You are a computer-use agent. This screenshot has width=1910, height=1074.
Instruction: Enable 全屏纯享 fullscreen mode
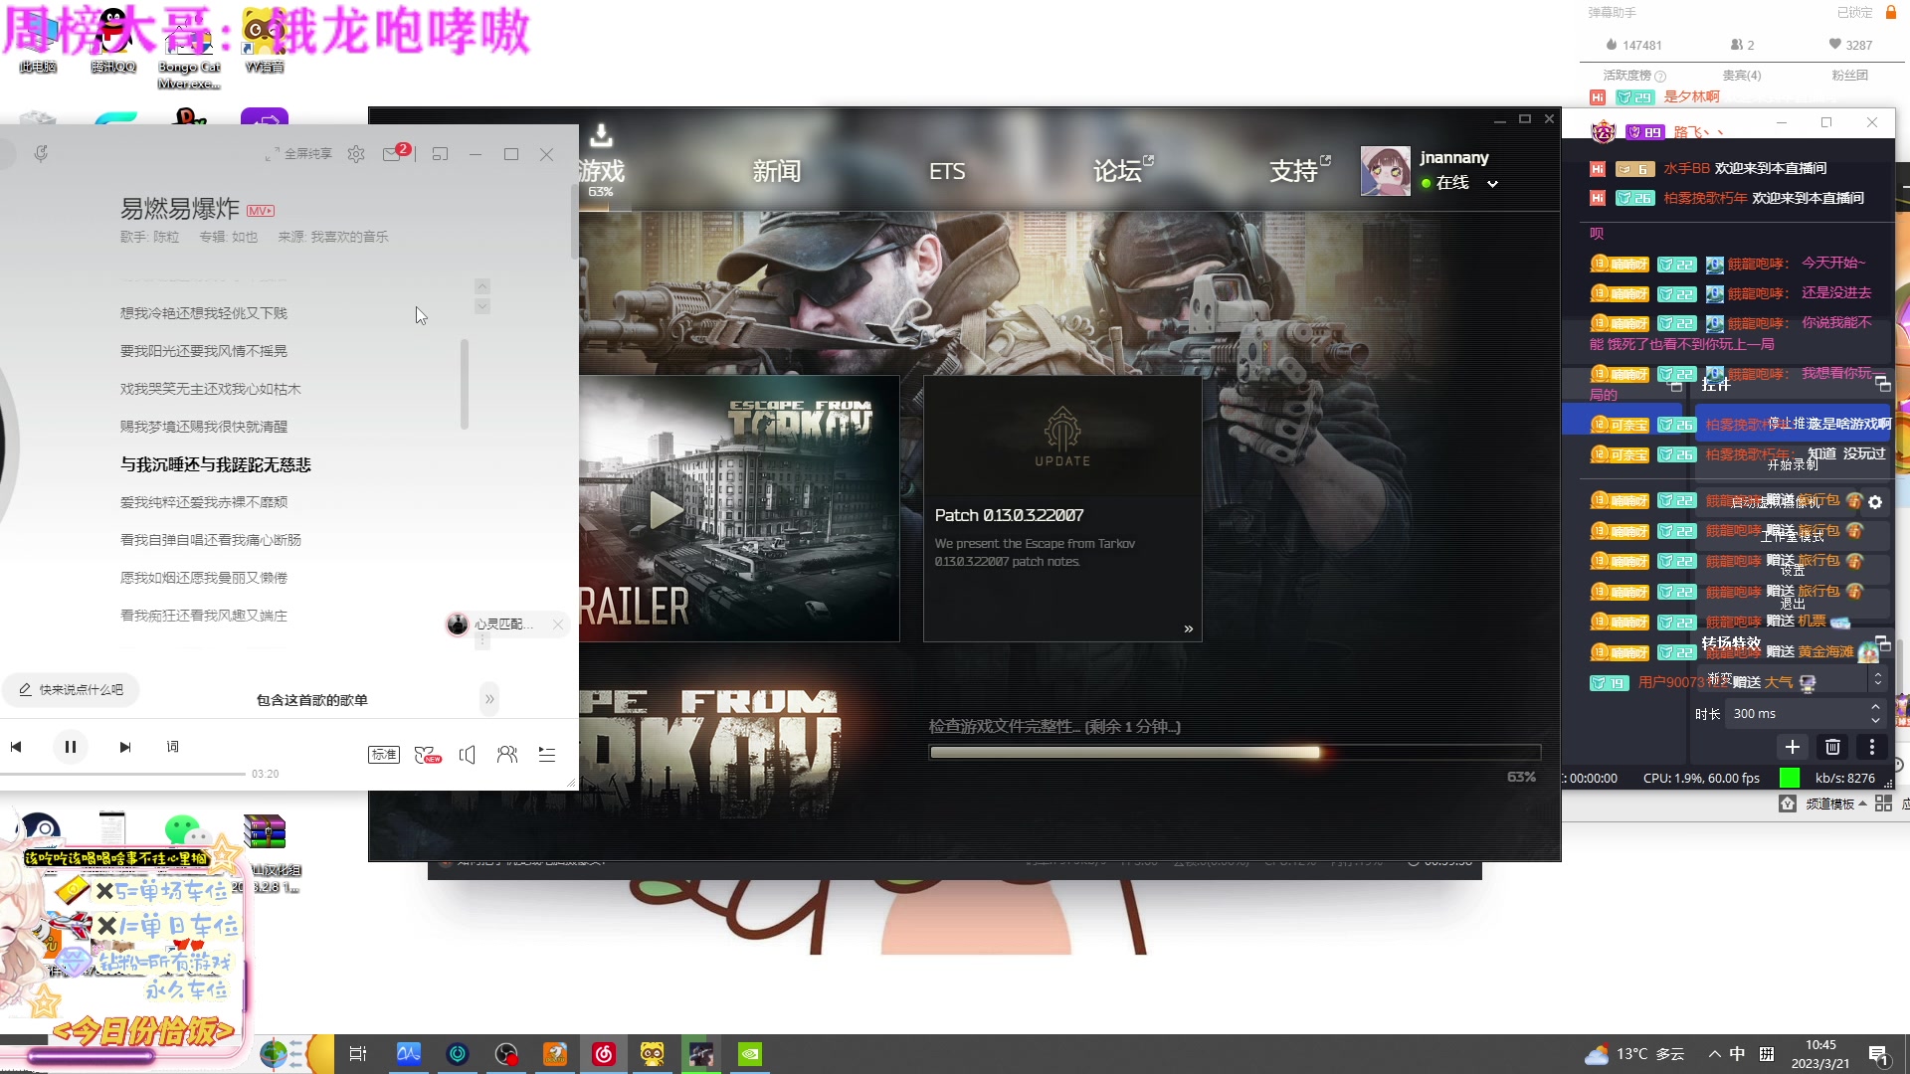pos(298,154)
